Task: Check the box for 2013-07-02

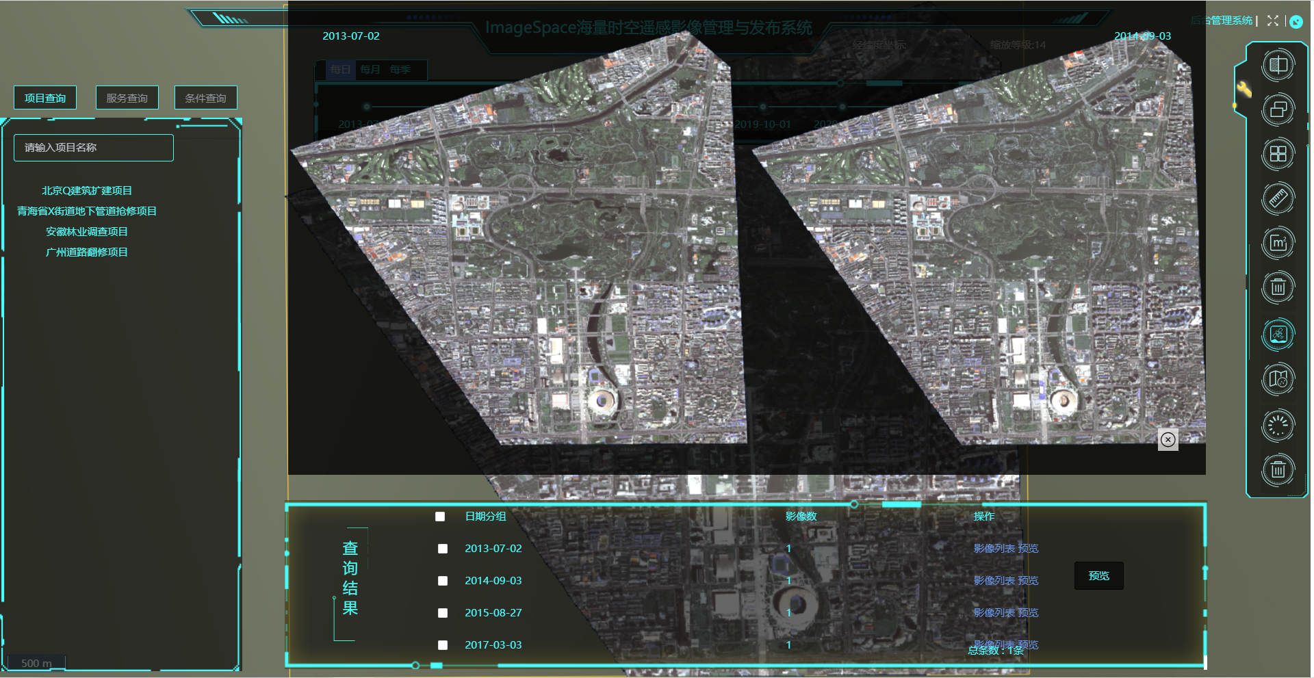Action: tap(443, 549)
